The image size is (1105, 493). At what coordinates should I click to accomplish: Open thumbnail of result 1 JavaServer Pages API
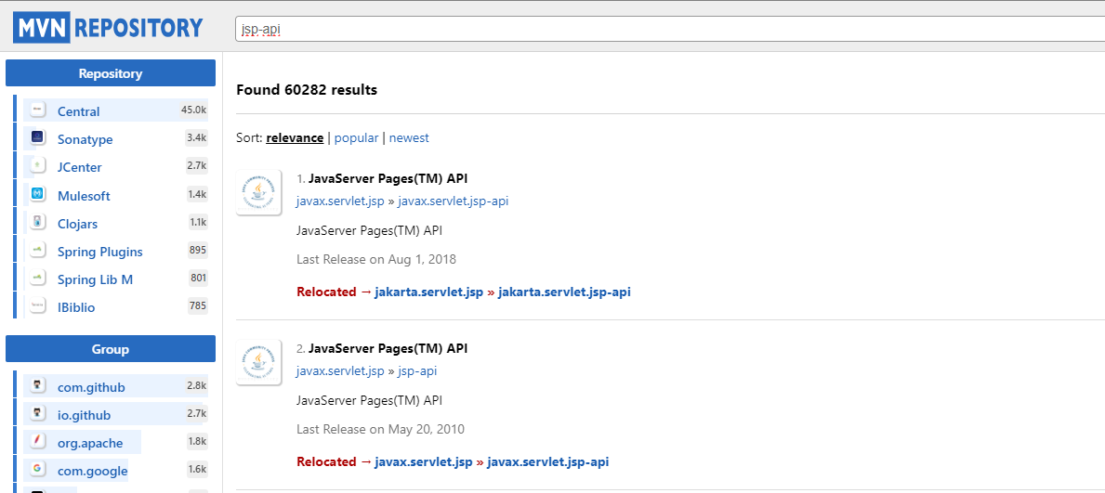258,192
